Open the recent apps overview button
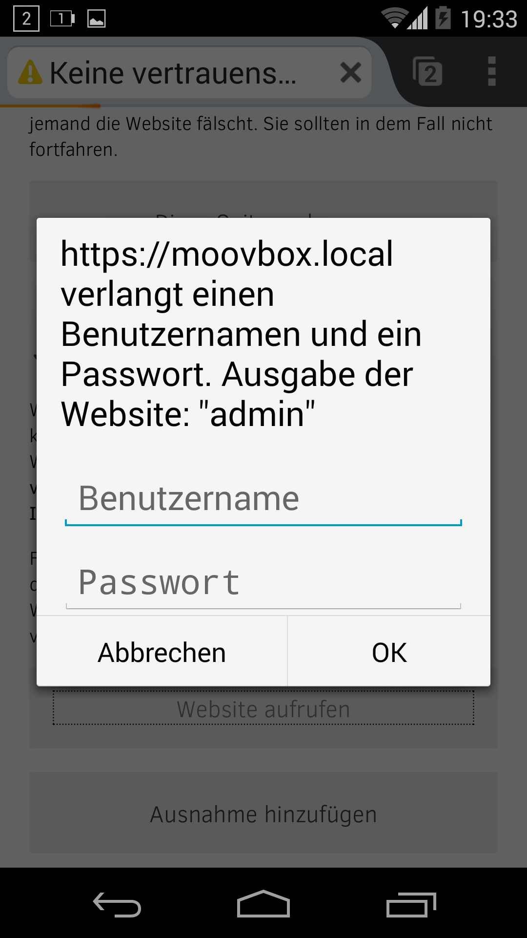Viewport: 527px width, 938px height. 411,904
